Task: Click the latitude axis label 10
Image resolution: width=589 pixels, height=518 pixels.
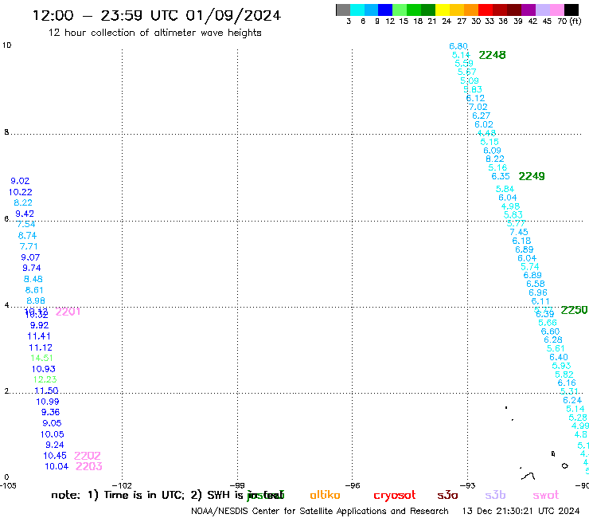Action: pyautogui.click(x=6, y=45)
